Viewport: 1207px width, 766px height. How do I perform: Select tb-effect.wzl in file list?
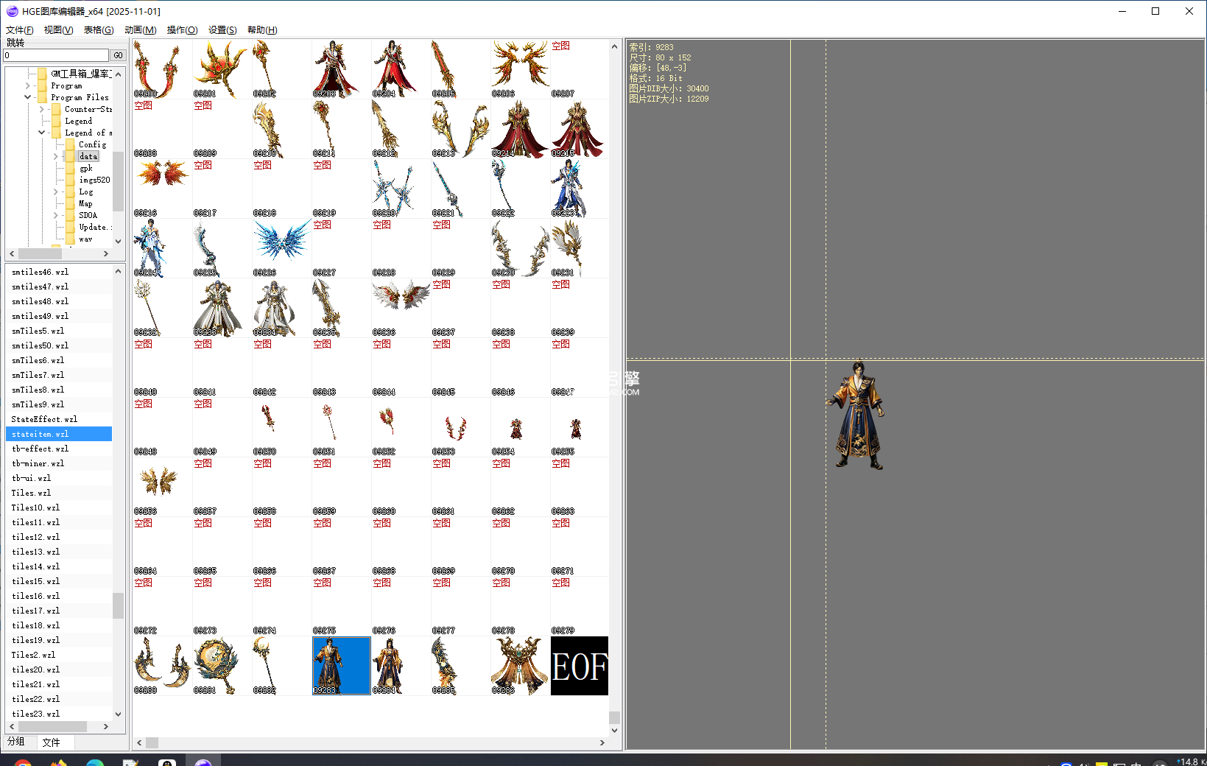pyautogui.click(x=59, y=449)
